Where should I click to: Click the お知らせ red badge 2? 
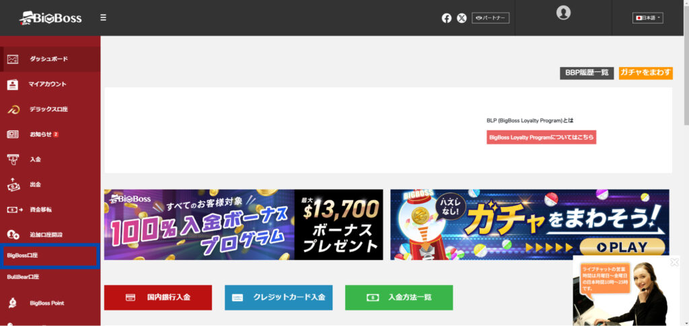pos(56,134)
